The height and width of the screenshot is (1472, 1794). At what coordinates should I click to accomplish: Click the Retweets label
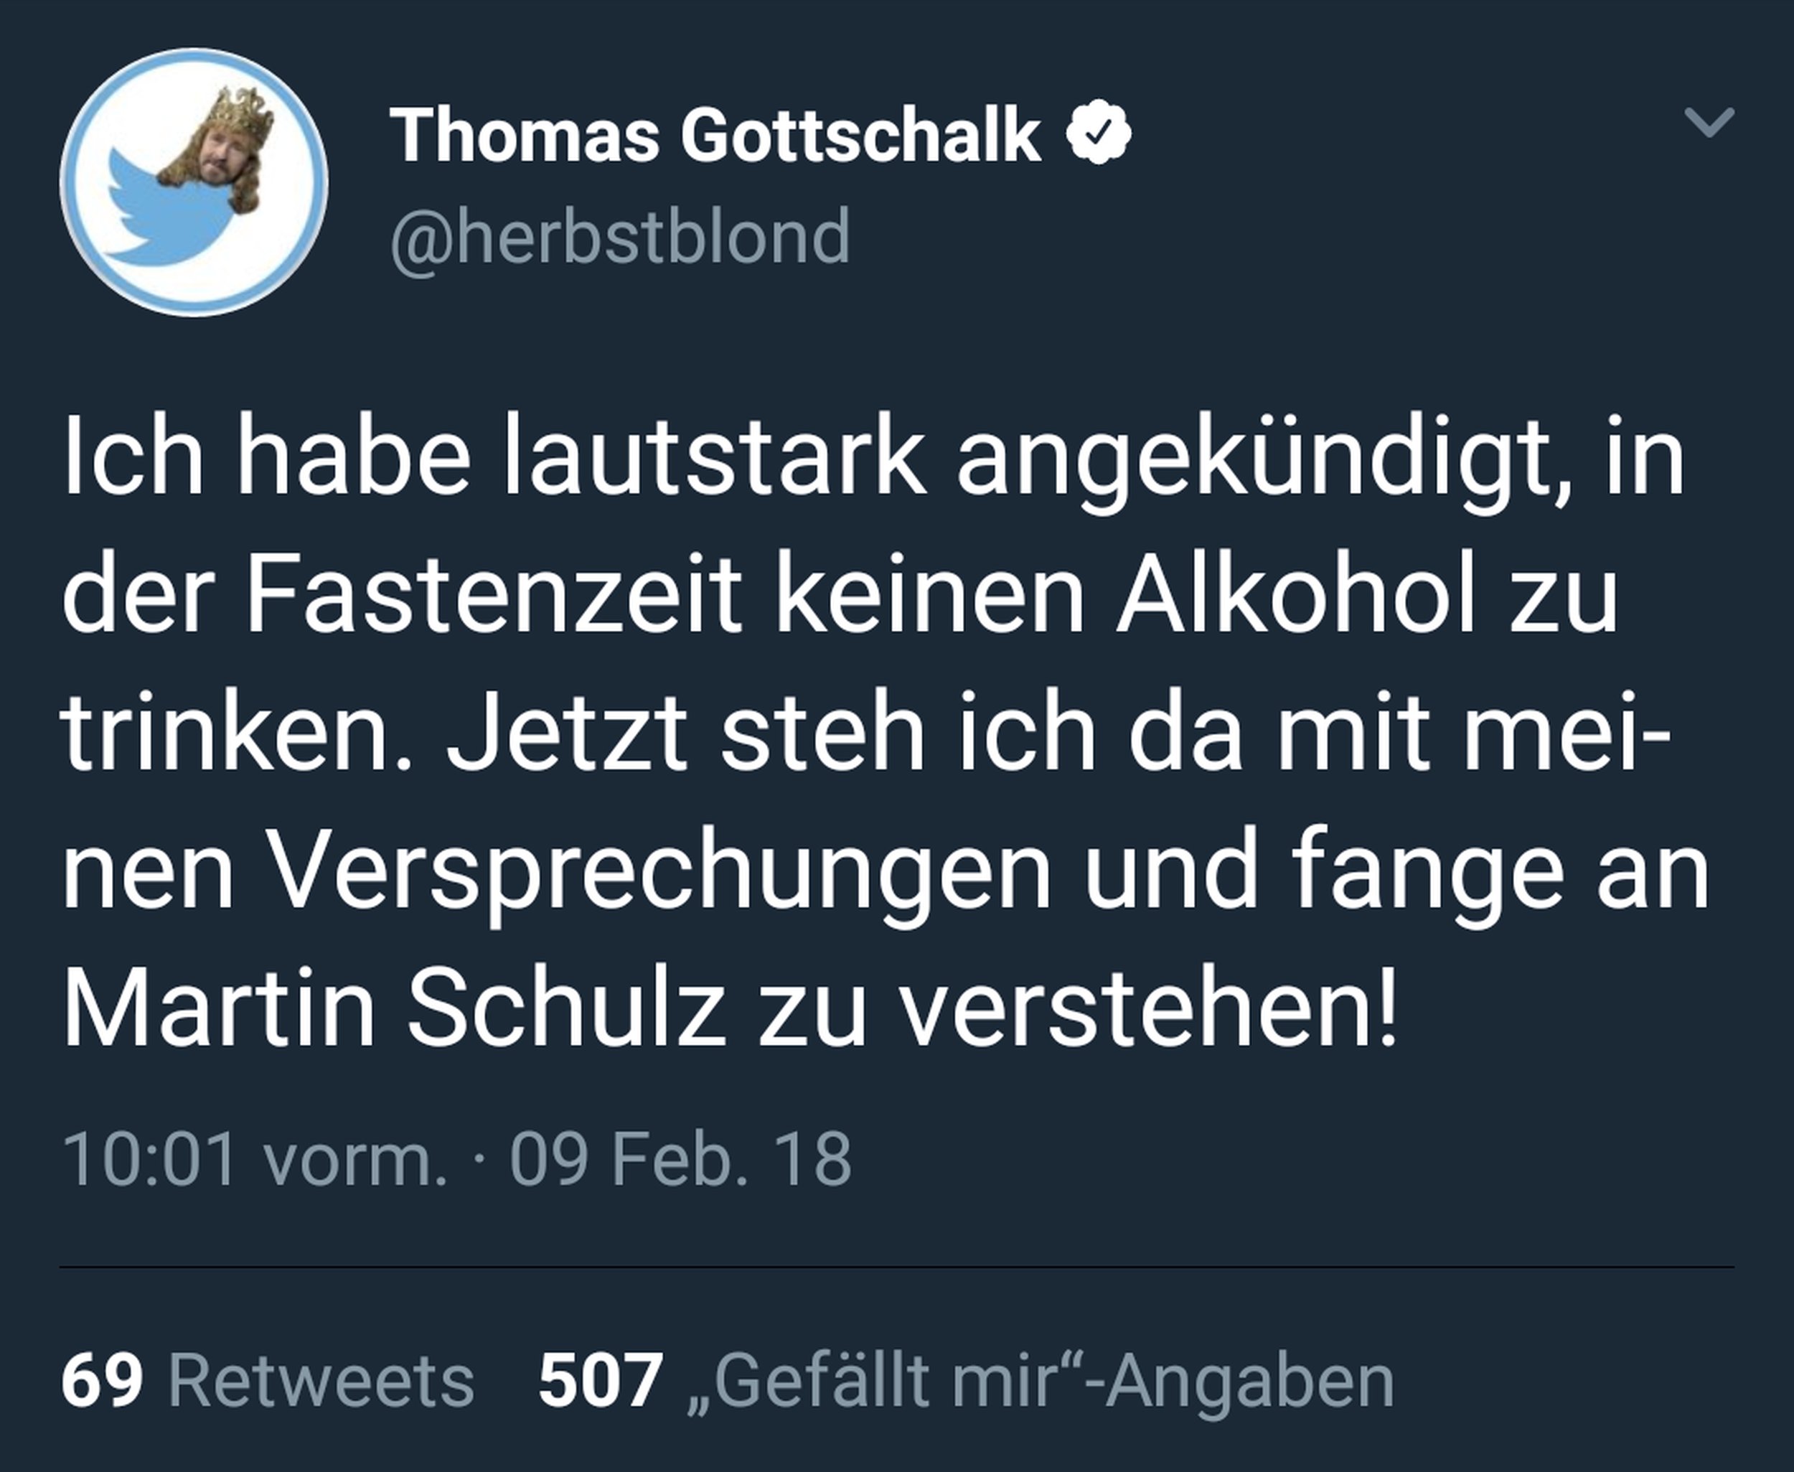321,1382
